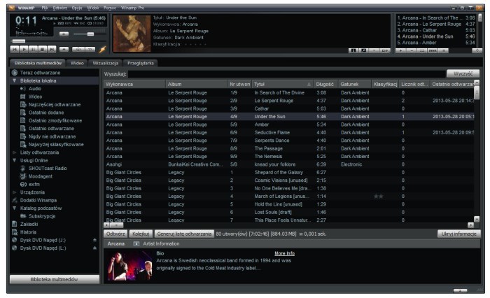Viewport: 490px width, 298px height.
Task: Open Historia in the sidebar
Action: (28, 232)
